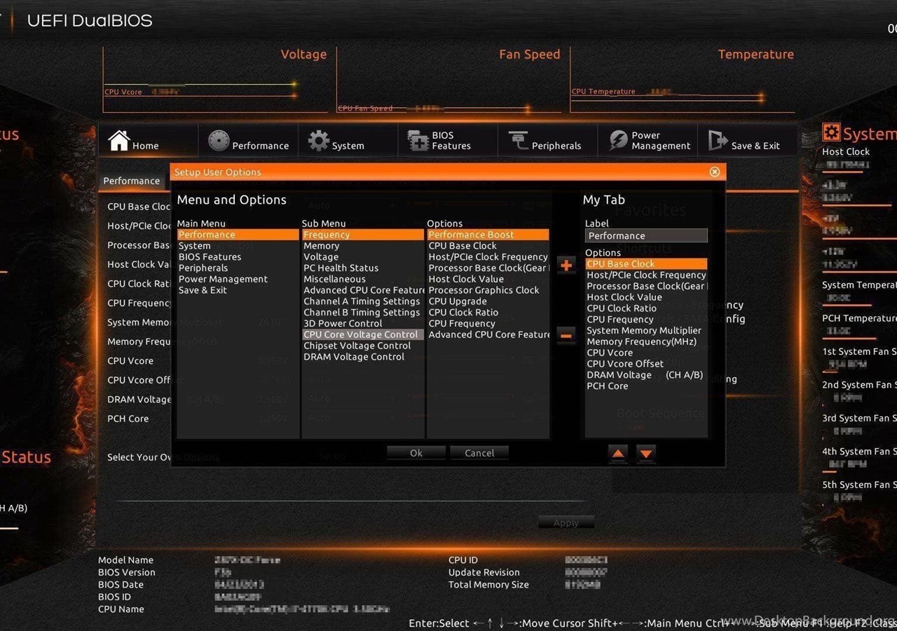This screenshot has width=897, height=631.
Task: Select DRAM Voltage (CH A/B) in My Tab
Action: 646,375
